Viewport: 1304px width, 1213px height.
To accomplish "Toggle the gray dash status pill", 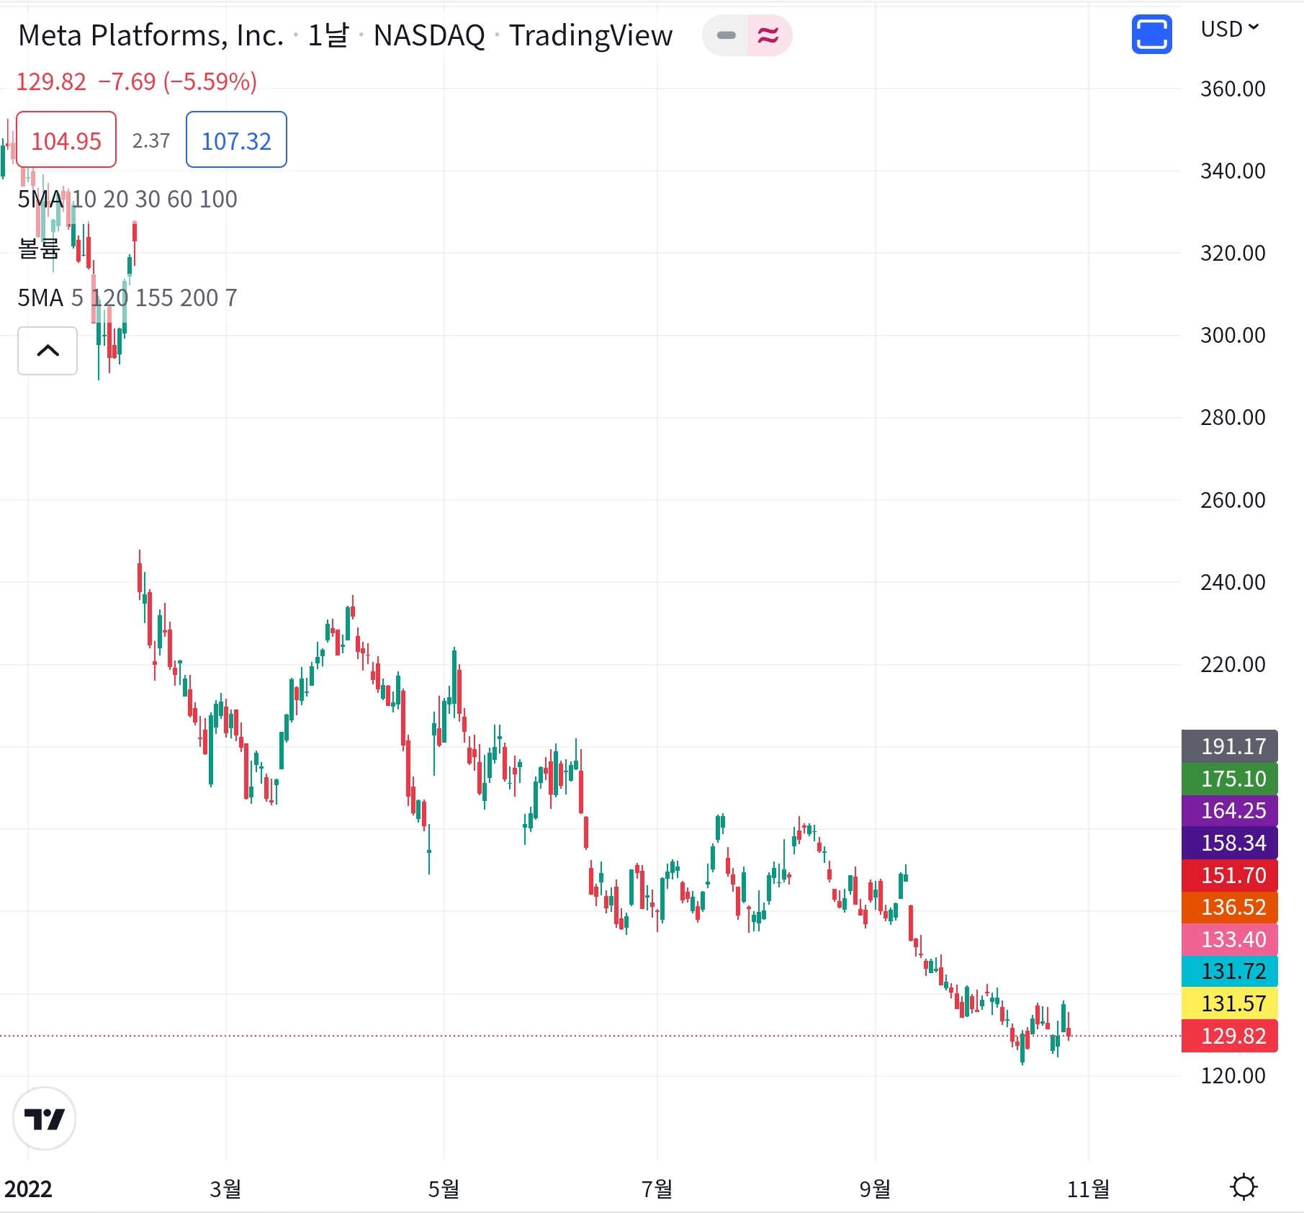I will 726,35.
